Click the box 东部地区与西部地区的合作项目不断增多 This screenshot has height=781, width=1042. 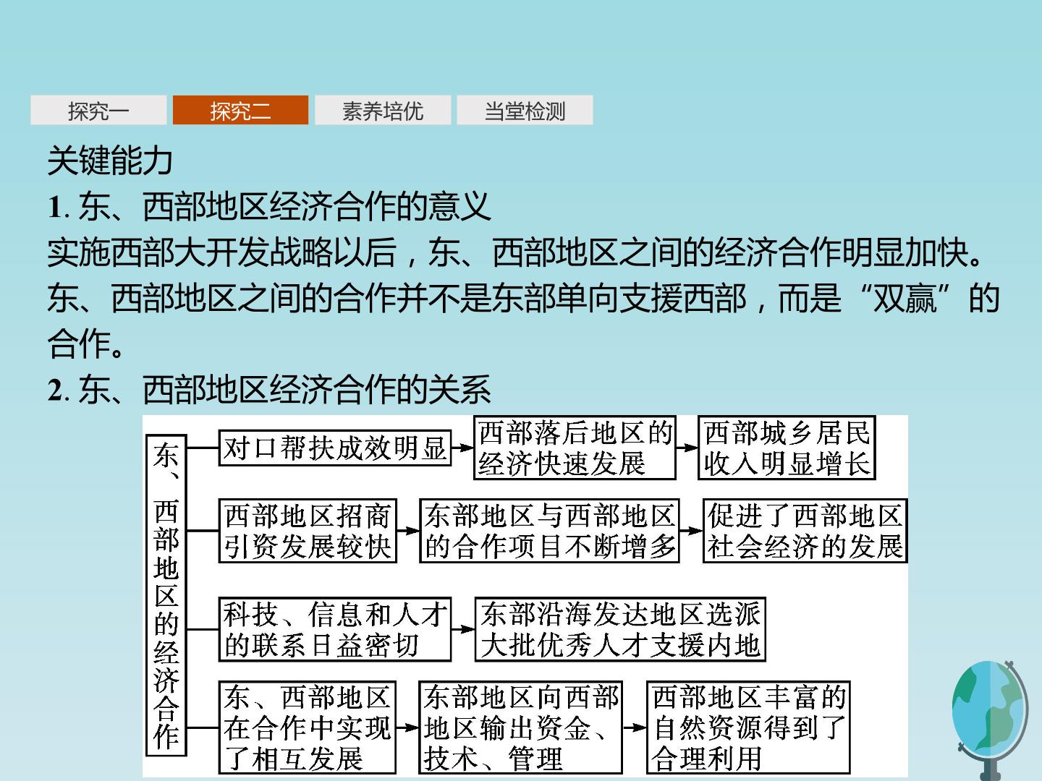pos(550,531)
